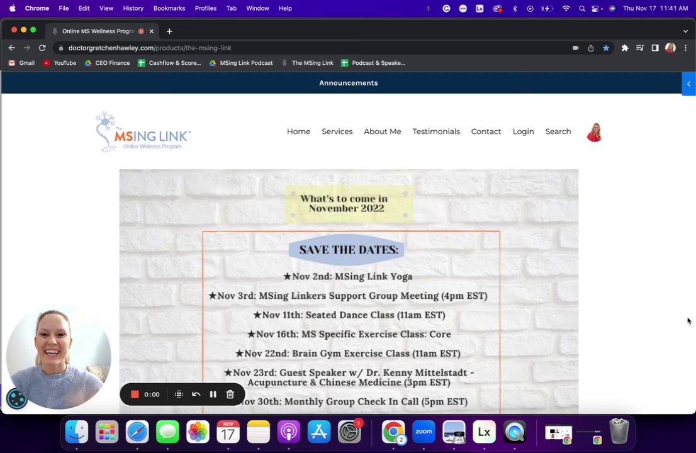Open media control icon in toolbar

pos(639,48)
